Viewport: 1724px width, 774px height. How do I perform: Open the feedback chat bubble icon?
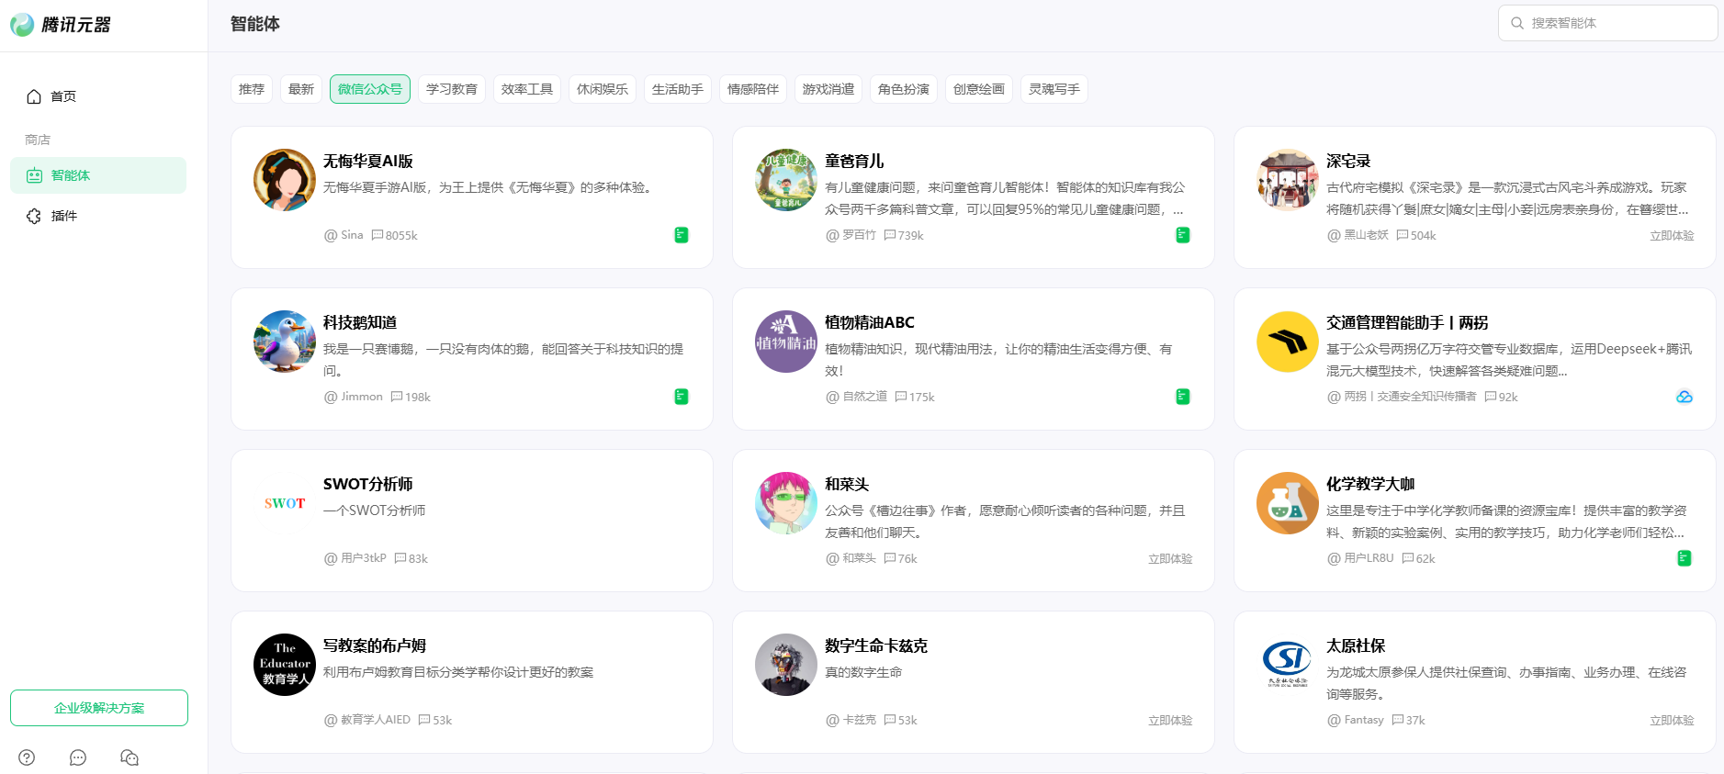(x=78, y=757)
